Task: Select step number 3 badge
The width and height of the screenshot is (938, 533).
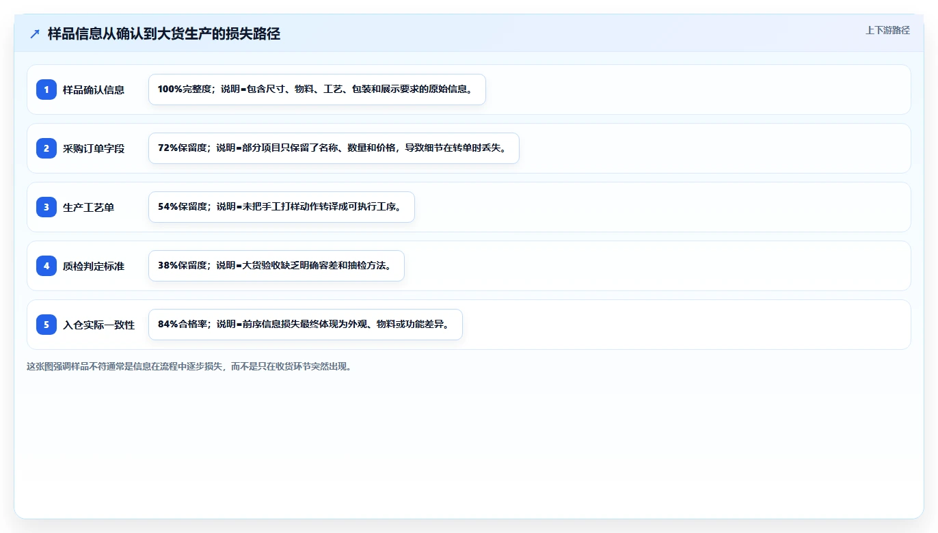Action: tap(46, 207)
